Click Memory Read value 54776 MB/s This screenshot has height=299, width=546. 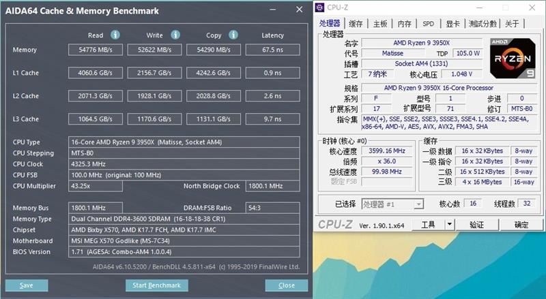point(96,50)
